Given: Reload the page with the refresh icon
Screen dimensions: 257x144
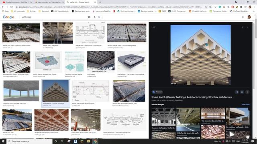Looking at the screenshot, I should tap(12, 7).
